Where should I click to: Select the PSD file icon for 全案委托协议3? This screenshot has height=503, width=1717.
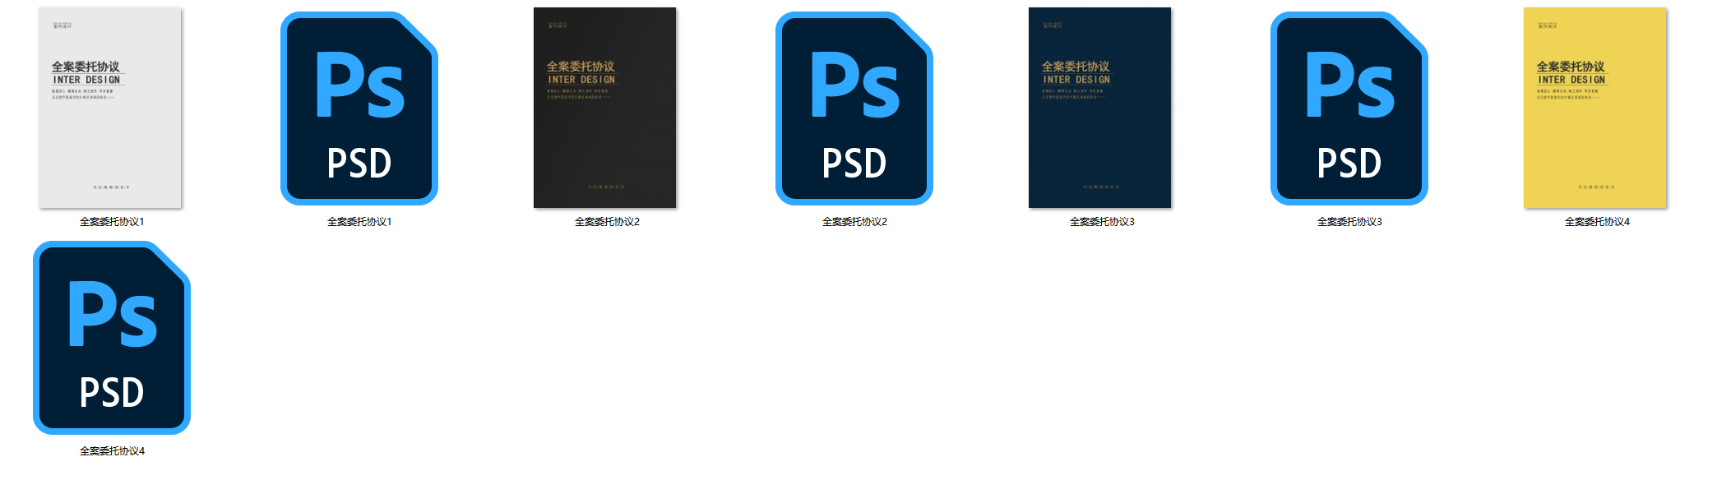pos(1349,108)
